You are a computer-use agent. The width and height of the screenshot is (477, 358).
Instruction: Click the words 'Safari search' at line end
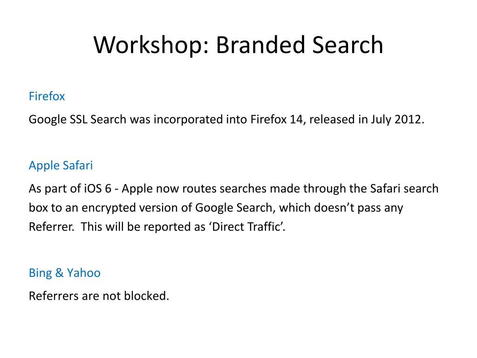pyautogui.click(x=404, y=189)
